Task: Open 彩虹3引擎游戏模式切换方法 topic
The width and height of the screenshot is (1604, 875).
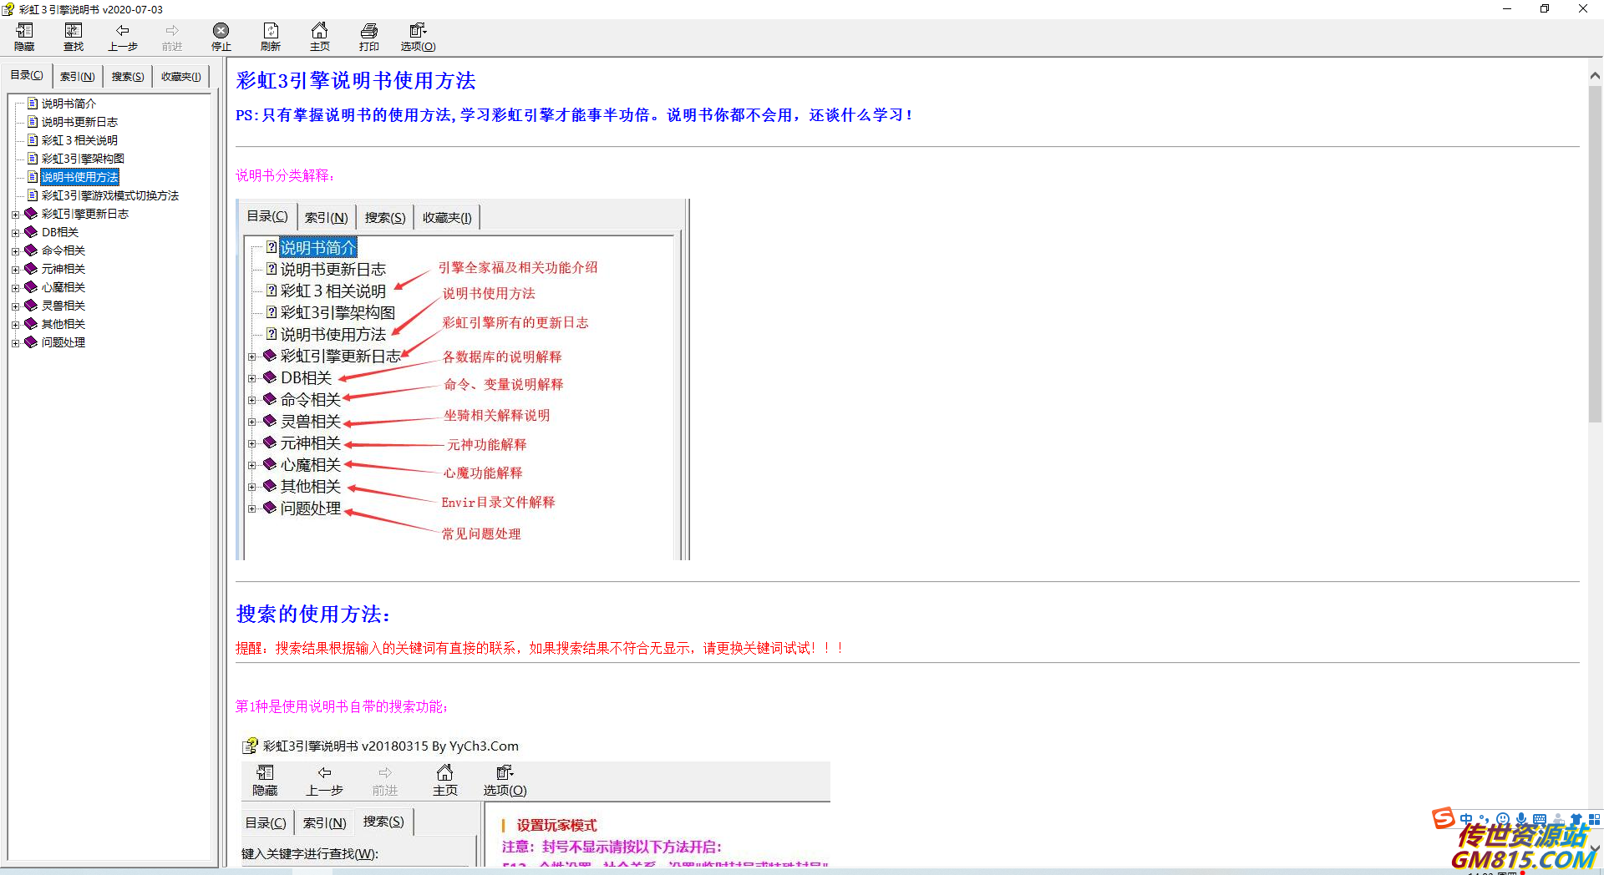Action: (110, 195)
